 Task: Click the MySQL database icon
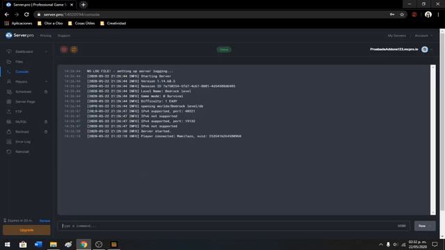(x=9, y=122)
